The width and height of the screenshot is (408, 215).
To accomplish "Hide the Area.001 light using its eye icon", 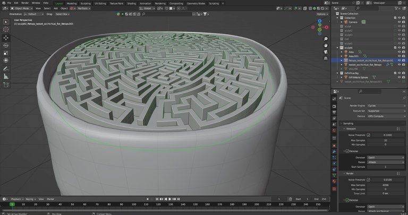I will pos(399,56).
